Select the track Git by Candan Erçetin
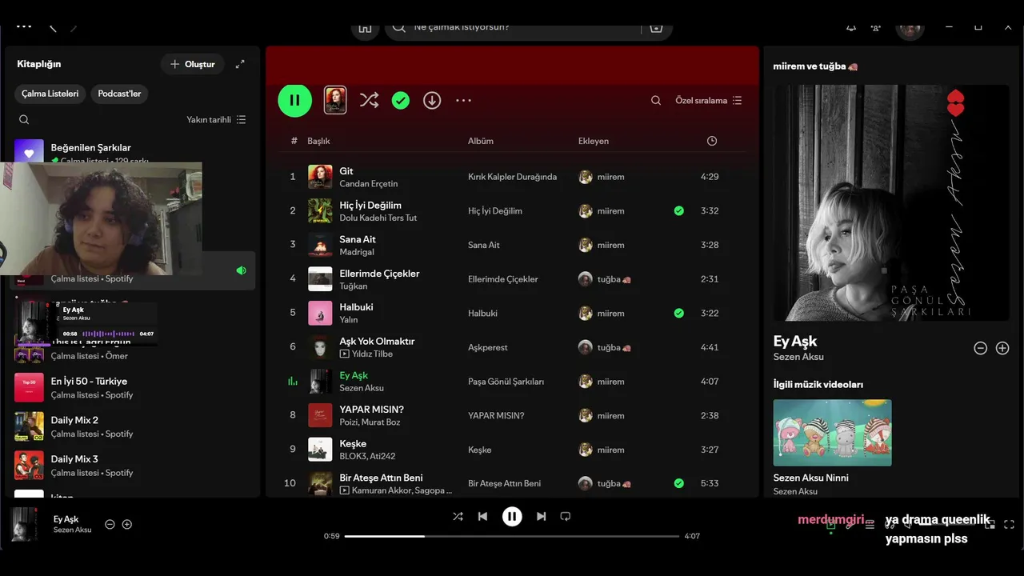Image resolution: width=1024 pixels, height=576 pixels. [x=512, y=177]
